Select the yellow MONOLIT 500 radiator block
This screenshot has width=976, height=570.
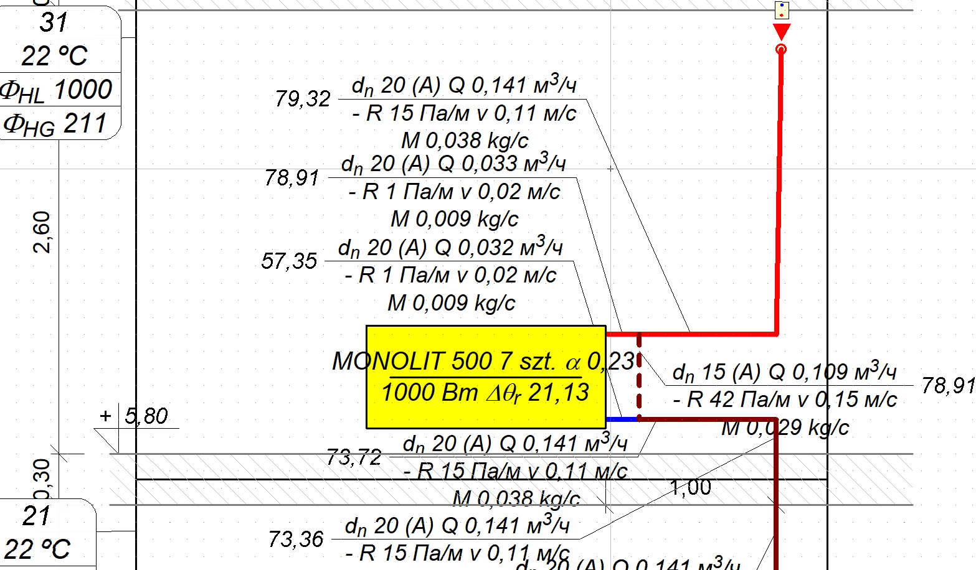coord(486,376)
